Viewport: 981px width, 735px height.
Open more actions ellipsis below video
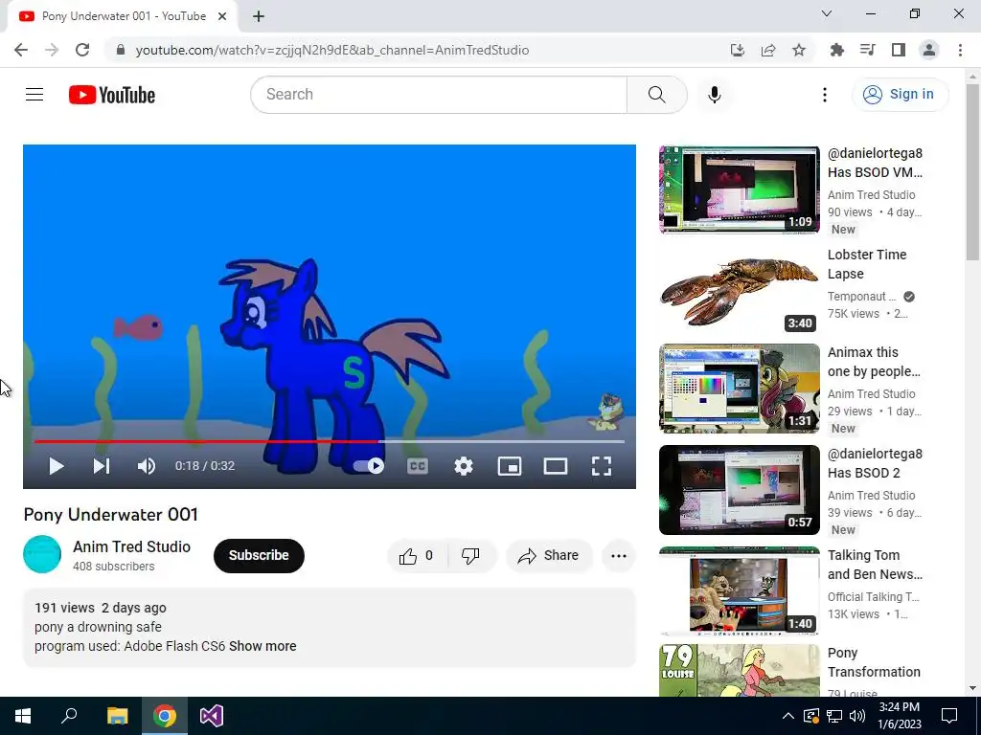[x=619, y=556]
